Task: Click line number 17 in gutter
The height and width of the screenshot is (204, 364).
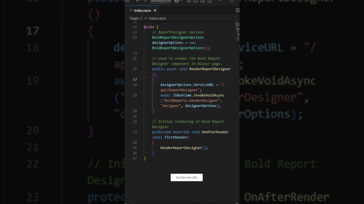Action: click(135, 79)
